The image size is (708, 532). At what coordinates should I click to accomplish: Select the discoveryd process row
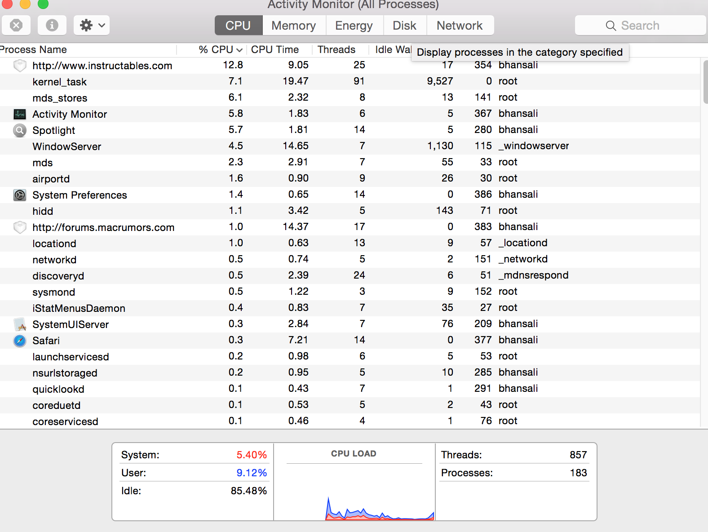point(350,276)
